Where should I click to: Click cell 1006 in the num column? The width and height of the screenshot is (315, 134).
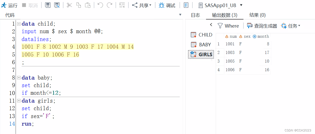tap(230, 70)
